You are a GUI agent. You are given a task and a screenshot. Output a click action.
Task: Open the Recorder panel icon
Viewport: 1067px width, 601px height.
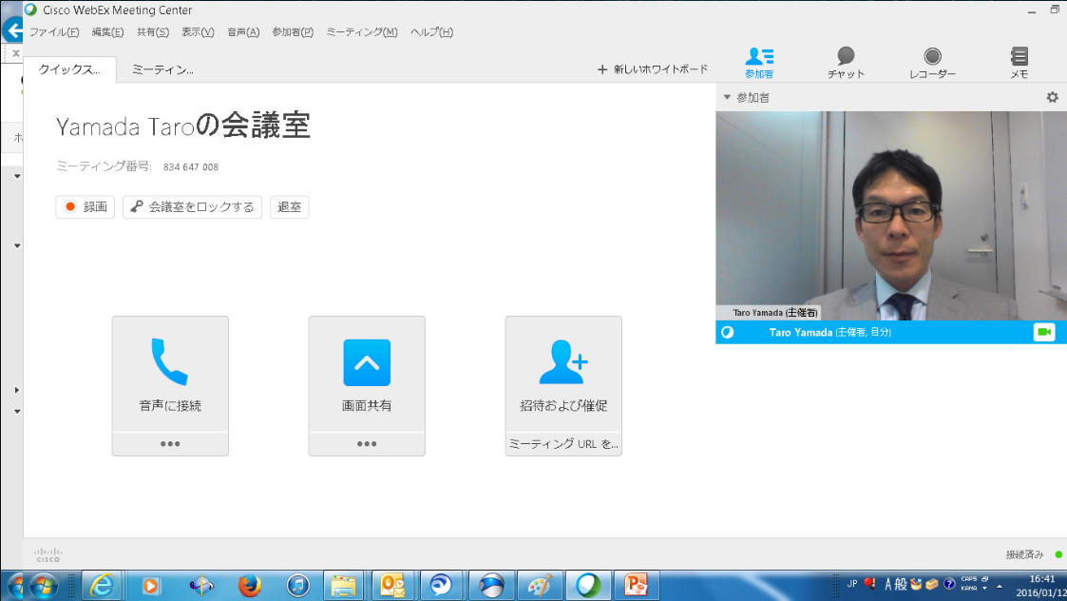click(932, 63)
